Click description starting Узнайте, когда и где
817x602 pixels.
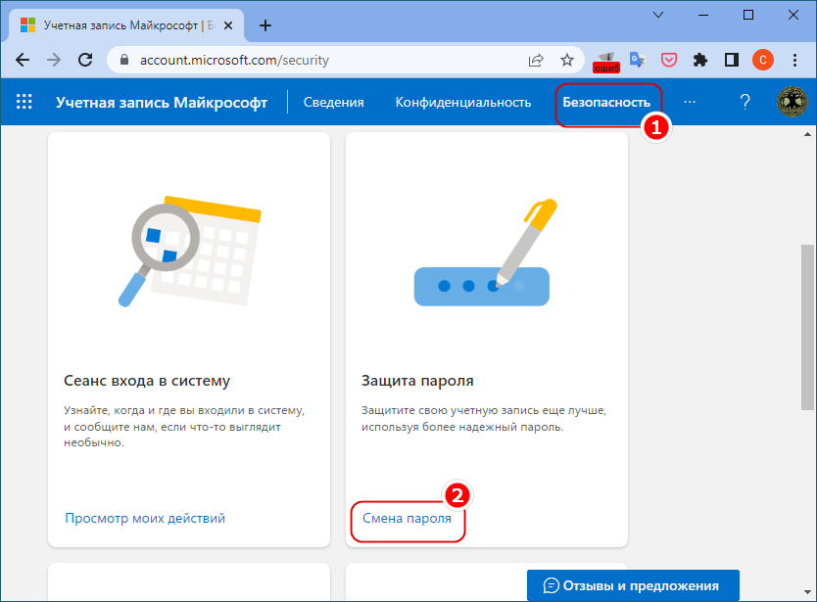click(184, 427)
